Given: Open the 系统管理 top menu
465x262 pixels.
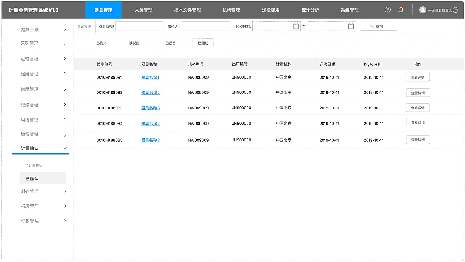Looking at the screenshot, I should pos(350,10).
